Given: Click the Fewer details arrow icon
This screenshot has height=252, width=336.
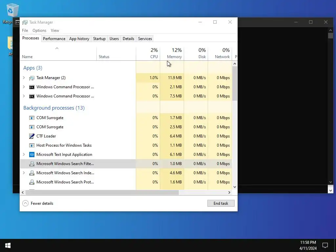Looking at the screenshot, I should tap(25, 203).
